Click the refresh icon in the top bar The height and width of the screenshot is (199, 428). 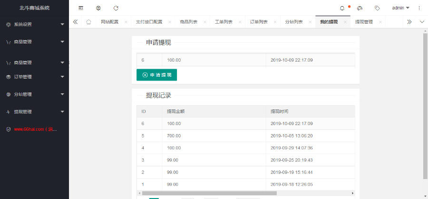(116, 8)
